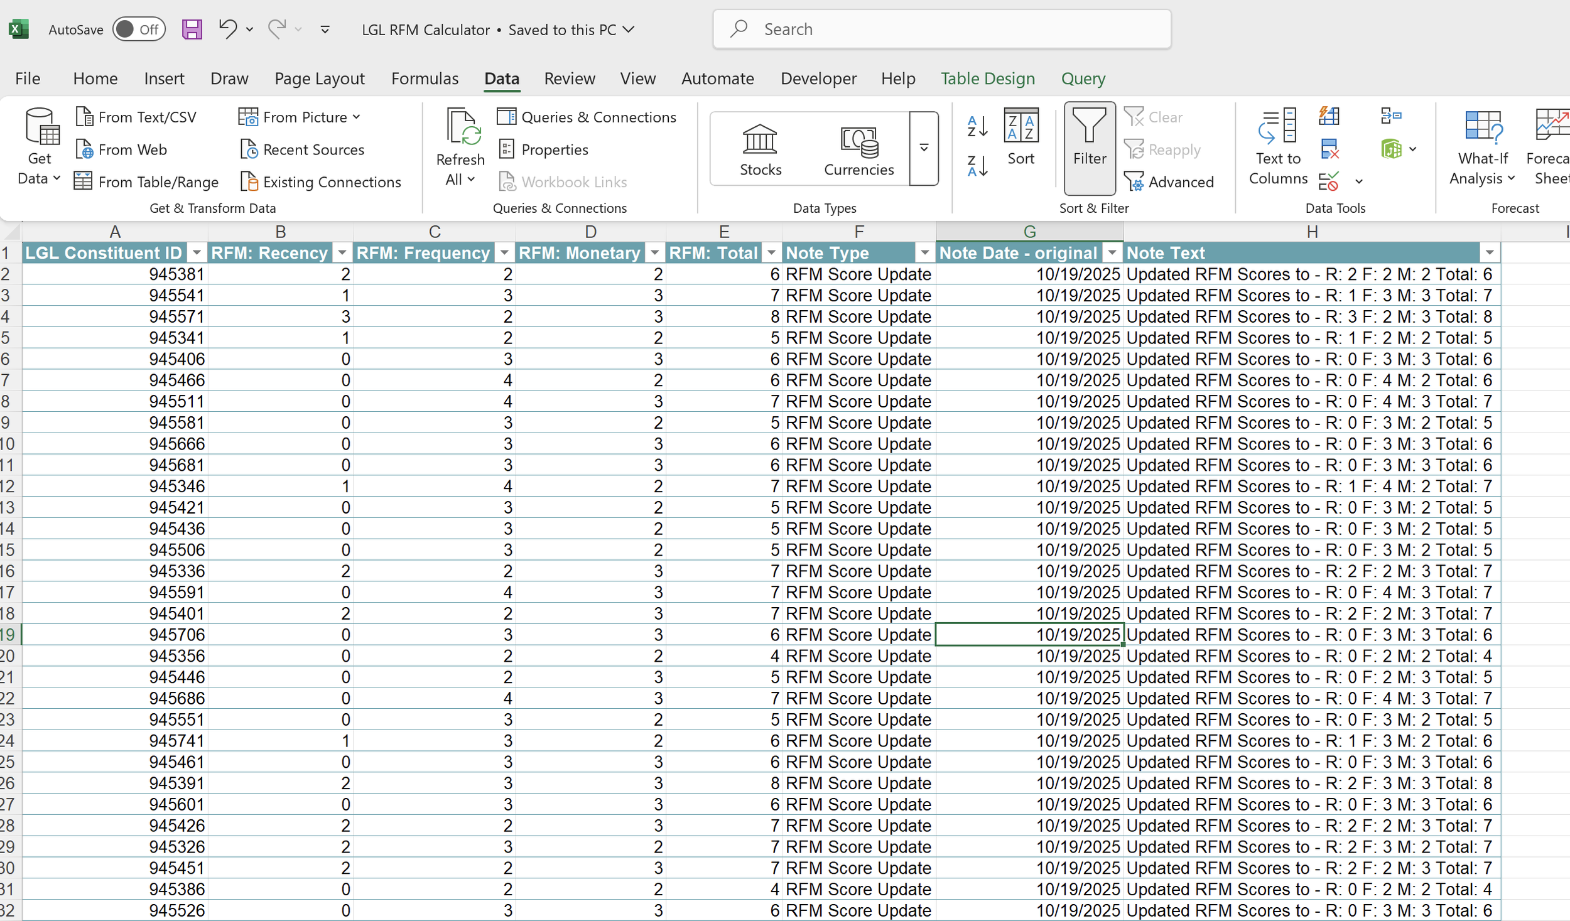Customize Quick Access Toolbar dropdown
This screenshot has height=921, width=1570.
[325, 30]
